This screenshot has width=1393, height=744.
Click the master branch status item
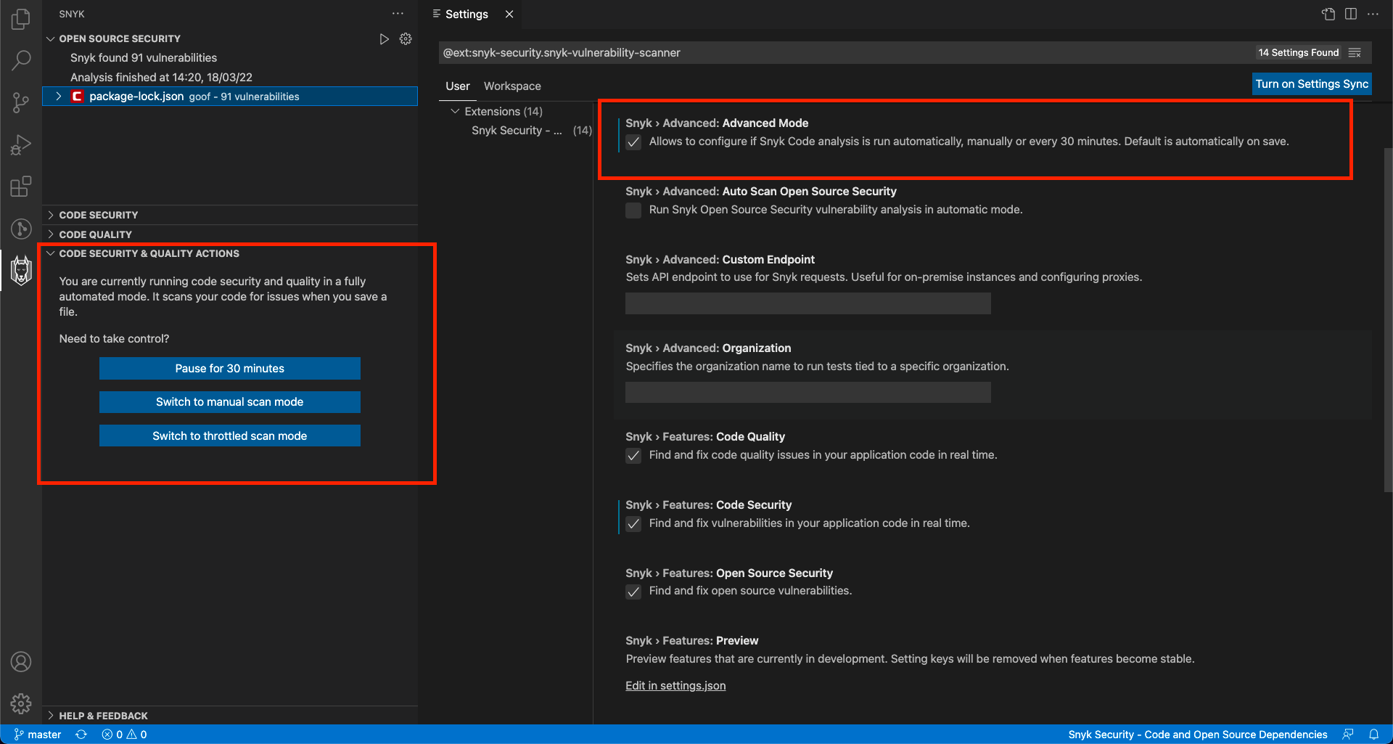[38, 735]
